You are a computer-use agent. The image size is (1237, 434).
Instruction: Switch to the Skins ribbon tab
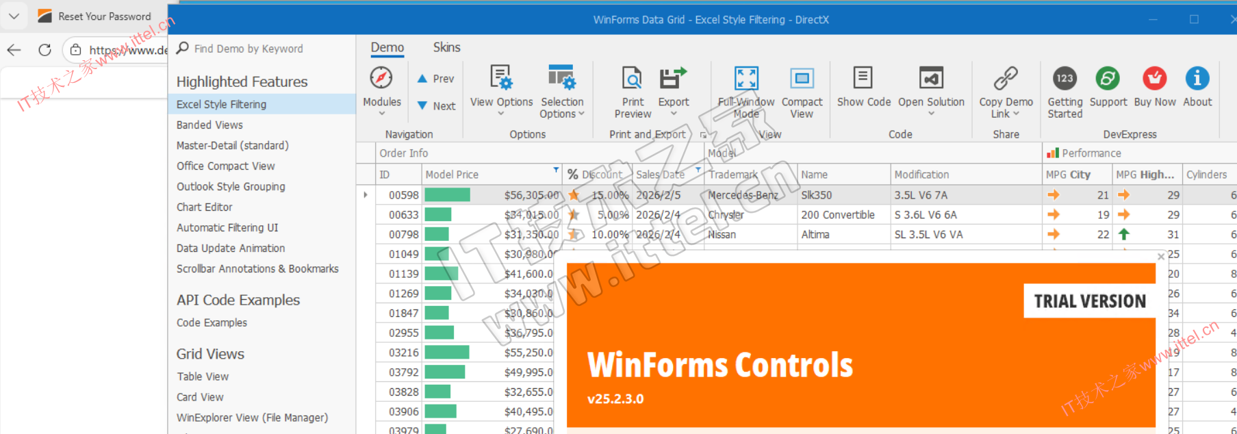[x=446, y=47]
